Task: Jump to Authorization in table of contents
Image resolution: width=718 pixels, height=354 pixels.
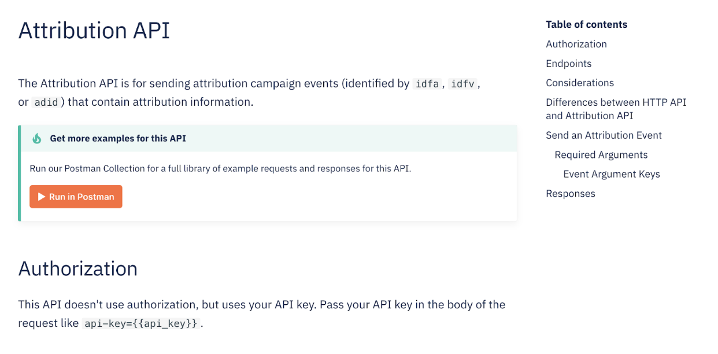Action: click(576, 44)
